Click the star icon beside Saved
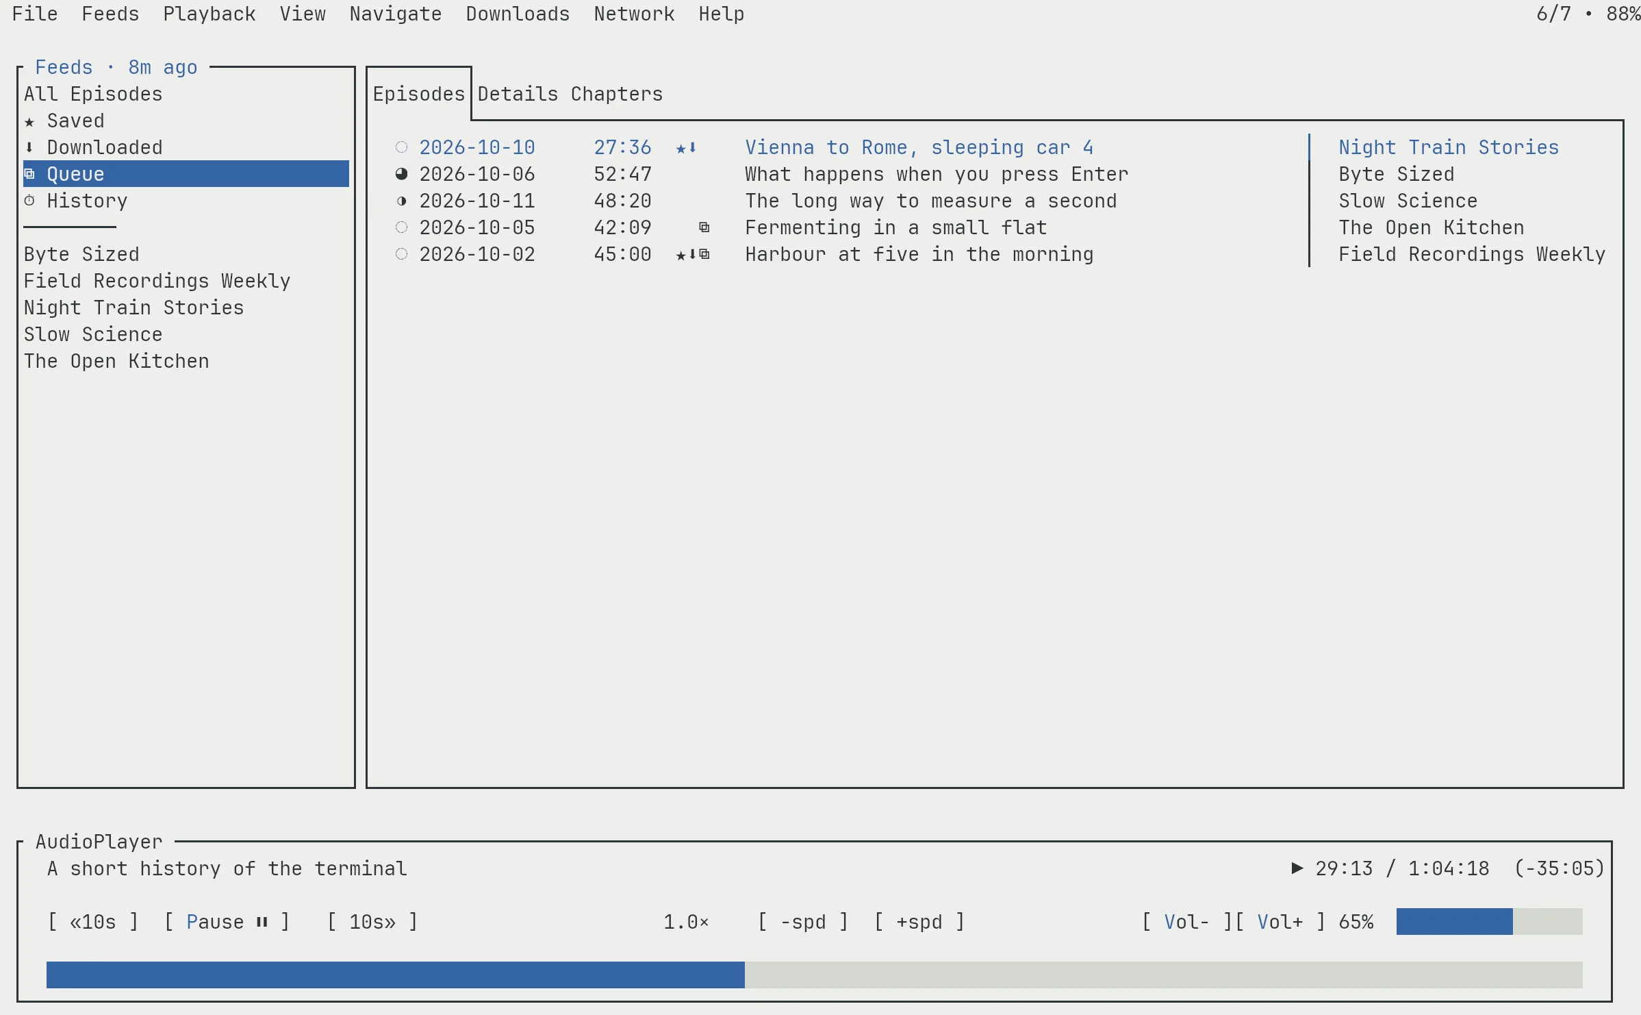This screenshot has height=1015, width=1641. point(29,121)
